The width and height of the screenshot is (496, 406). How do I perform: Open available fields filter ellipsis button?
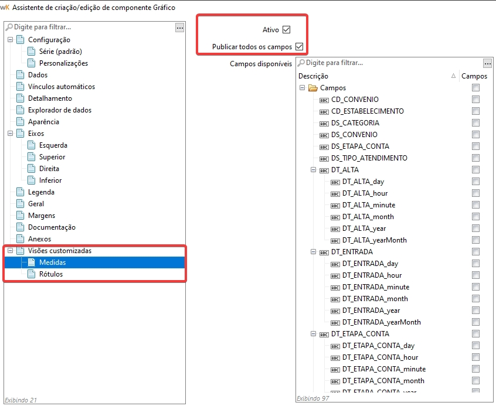(487, 63)
